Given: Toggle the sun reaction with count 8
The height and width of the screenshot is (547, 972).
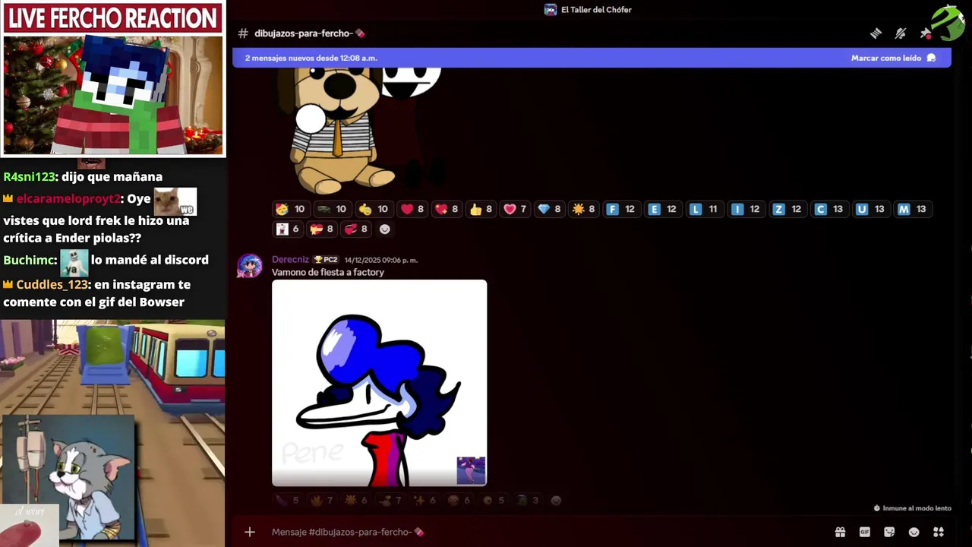Looking at the screenshot, I should 583,209.
